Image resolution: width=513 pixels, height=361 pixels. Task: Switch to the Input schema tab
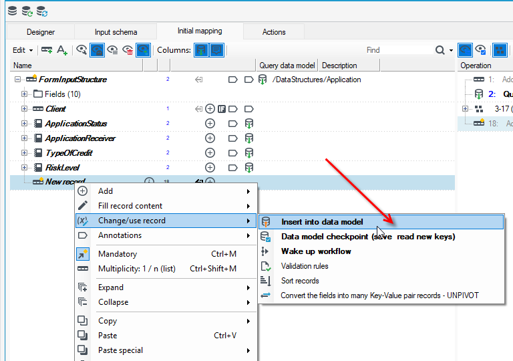[116, 32]
